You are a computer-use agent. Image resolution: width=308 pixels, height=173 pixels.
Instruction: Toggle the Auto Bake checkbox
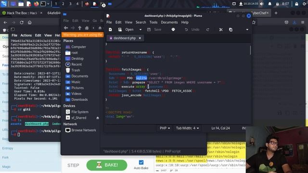(141, 162)
